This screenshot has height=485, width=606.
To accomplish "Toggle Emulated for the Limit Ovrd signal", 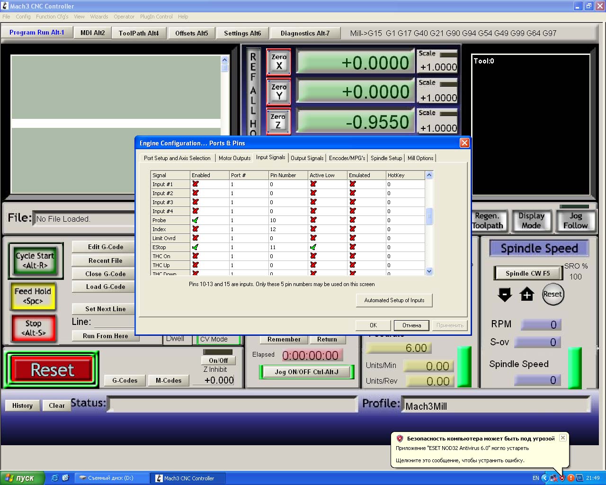I will click(352, 238).
